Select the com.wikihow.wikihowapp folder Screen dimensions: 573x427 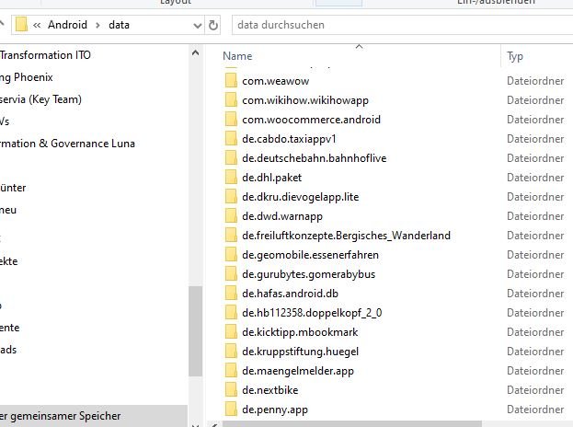click(304, 100)
